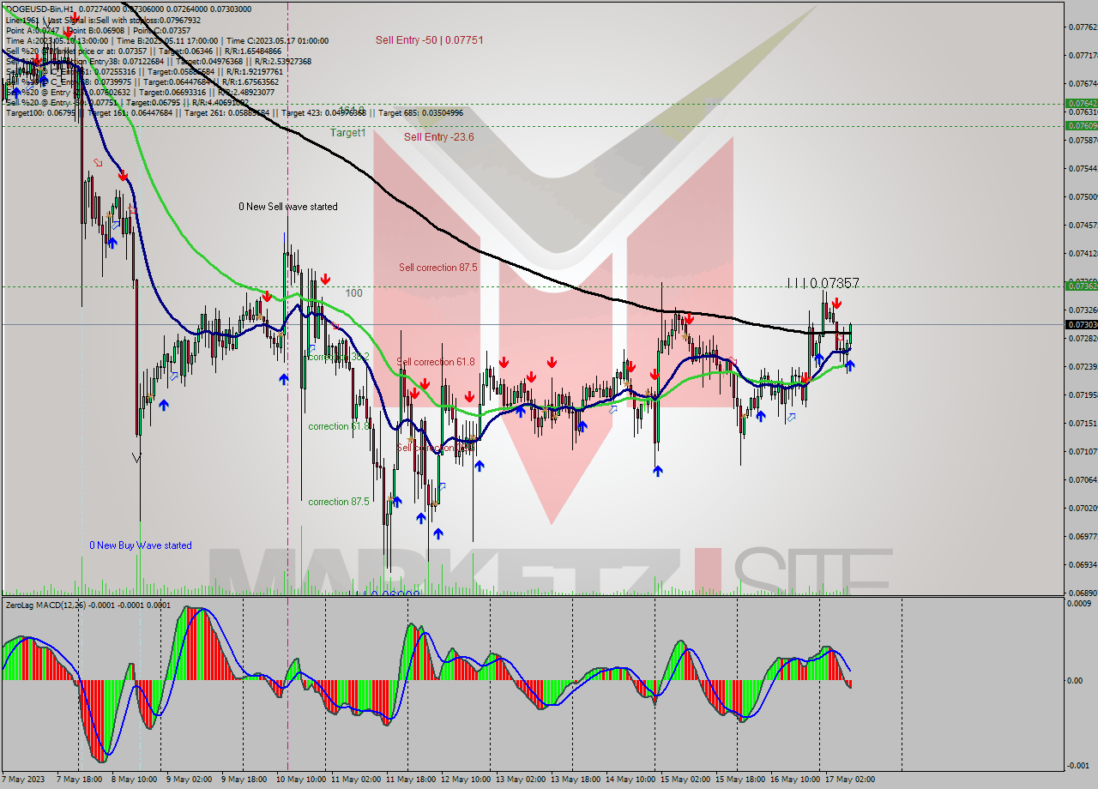Select the '7 May 18:00' time label
The width and height of the screenshot is (1098, 789).
80,779
